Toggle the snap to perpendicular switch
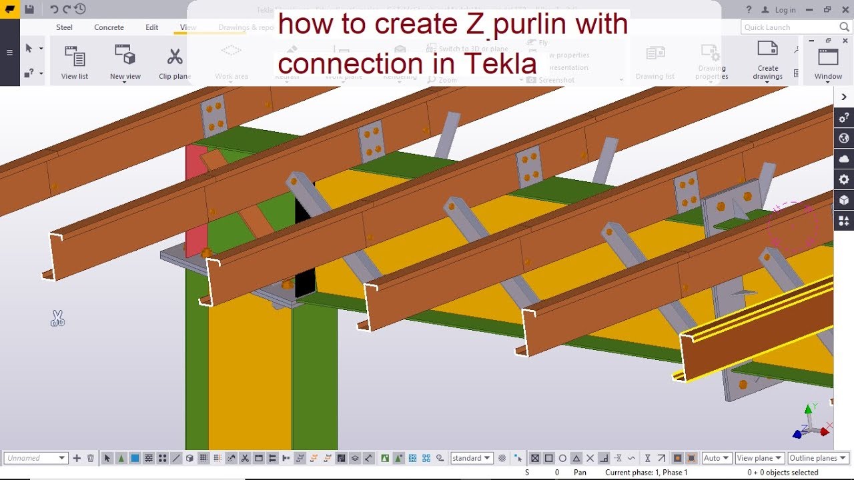The image size is (854, 480). [604, 458]
